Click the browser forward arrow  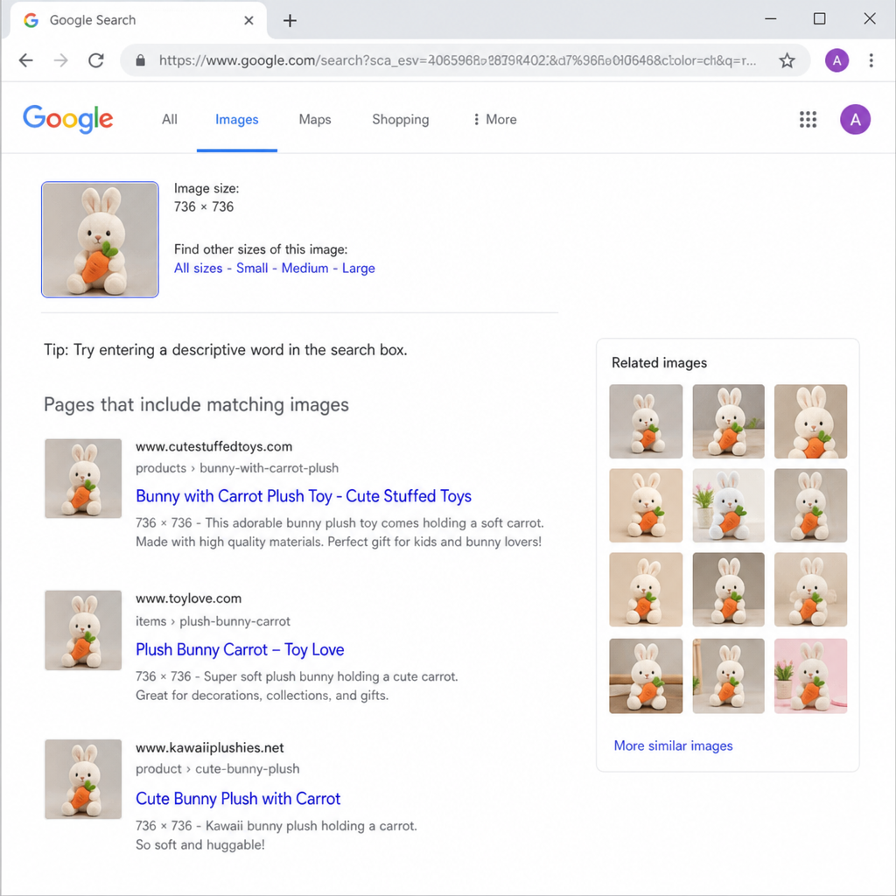point(60,60)
